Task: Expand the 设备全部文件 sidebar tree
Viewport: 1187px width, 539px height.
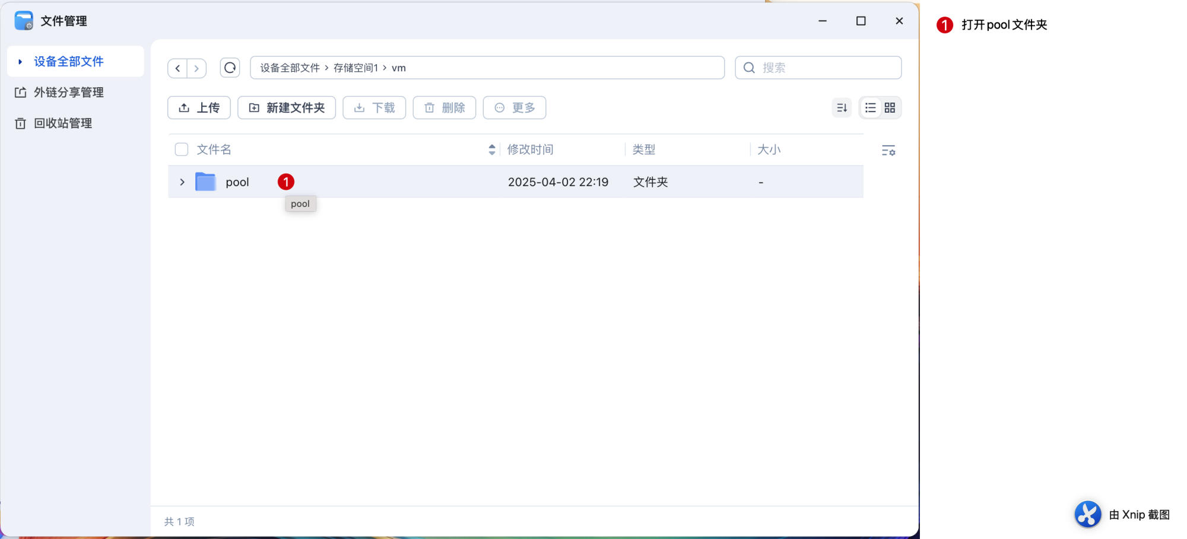Action: click(x=20, y=62)
